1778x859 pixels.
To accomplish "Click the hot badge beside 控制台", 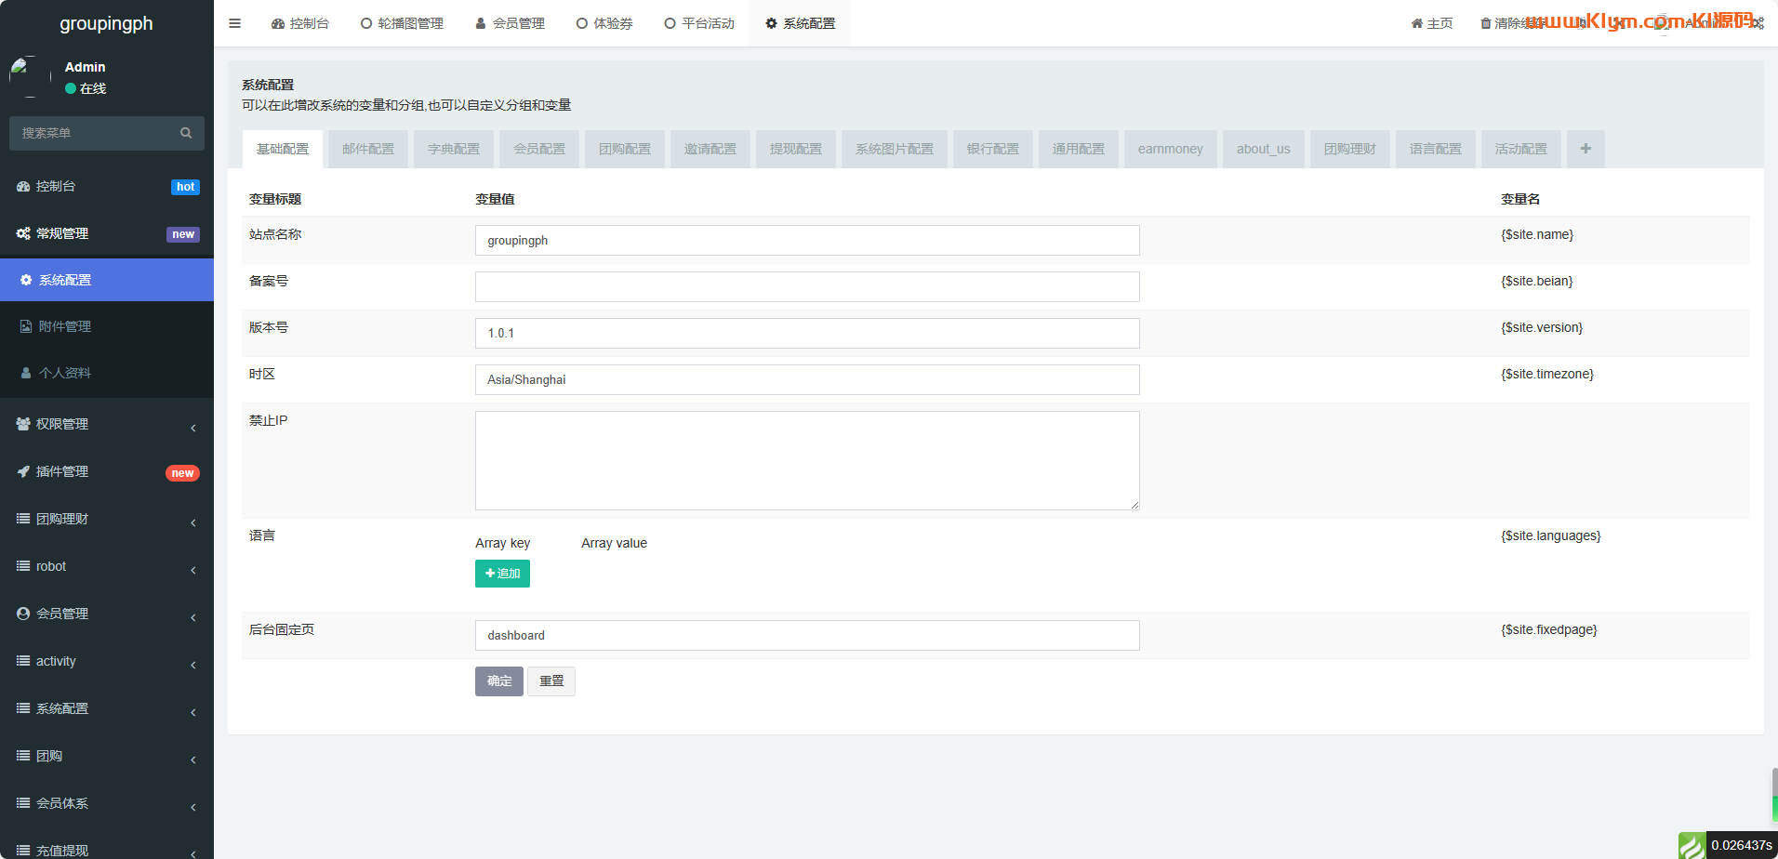I will 186,187.
